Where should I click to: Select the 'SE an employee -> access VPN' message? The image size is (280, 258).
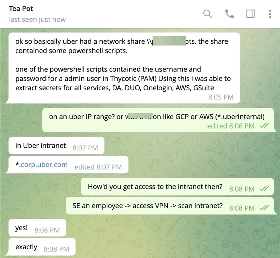pos(170,206)
